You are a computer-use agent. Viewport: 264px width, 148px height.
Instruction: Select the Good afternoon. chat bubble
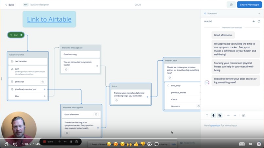[223, 35]
